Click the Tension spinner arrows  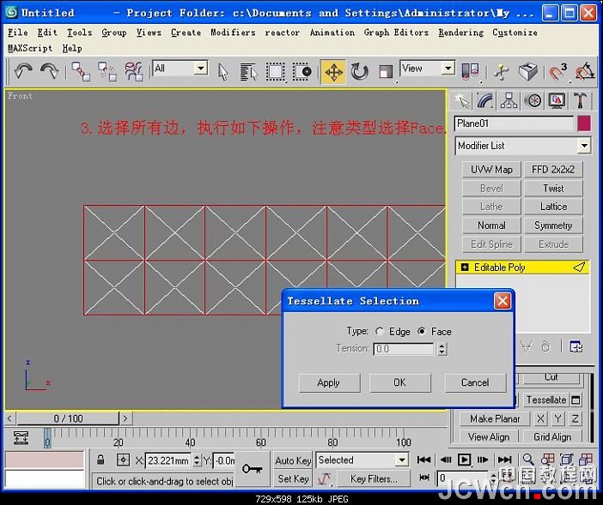point(442,349)
